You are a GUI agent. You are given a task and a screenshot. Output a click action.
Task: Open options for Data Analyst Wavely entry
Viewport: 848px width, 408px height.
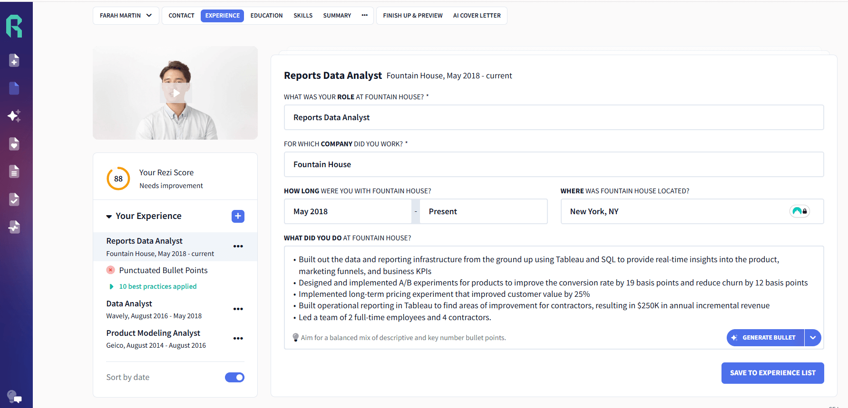tap(238, 309)
